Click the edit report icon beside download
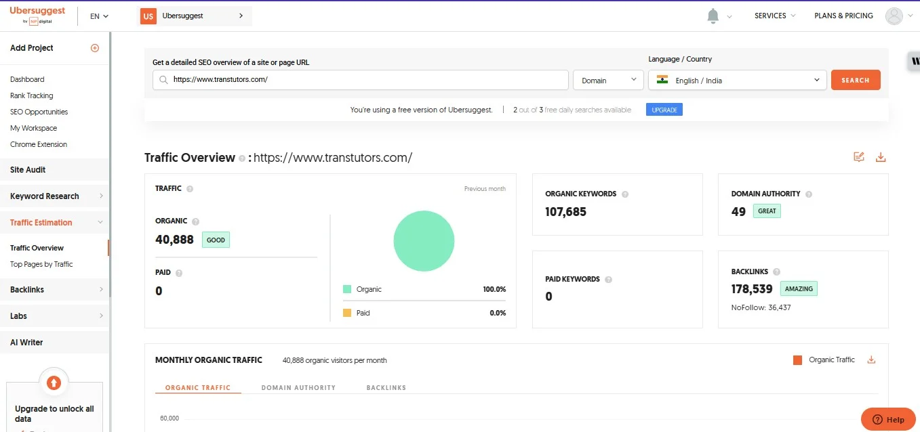Image resolution: width=920 pixels, height=432 pixels. click(859, 157)
